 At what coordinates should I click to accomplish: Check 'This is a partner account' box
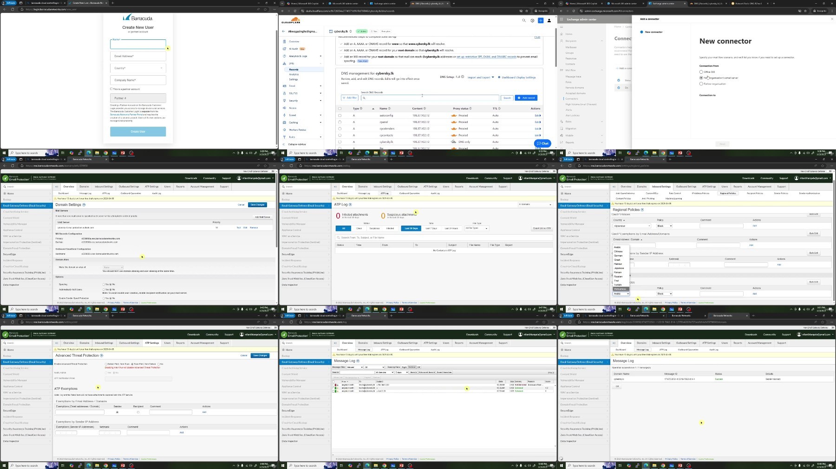click(x=111, y=89)
